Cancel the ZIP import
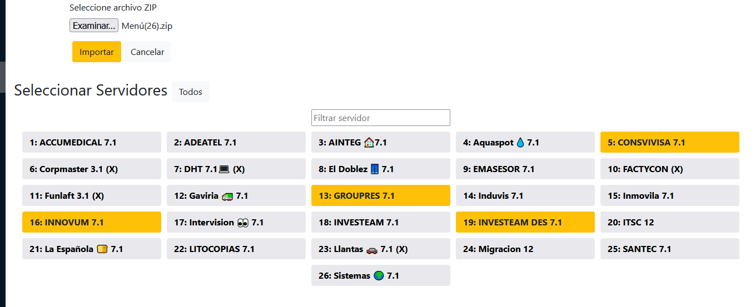 [147, 52]
